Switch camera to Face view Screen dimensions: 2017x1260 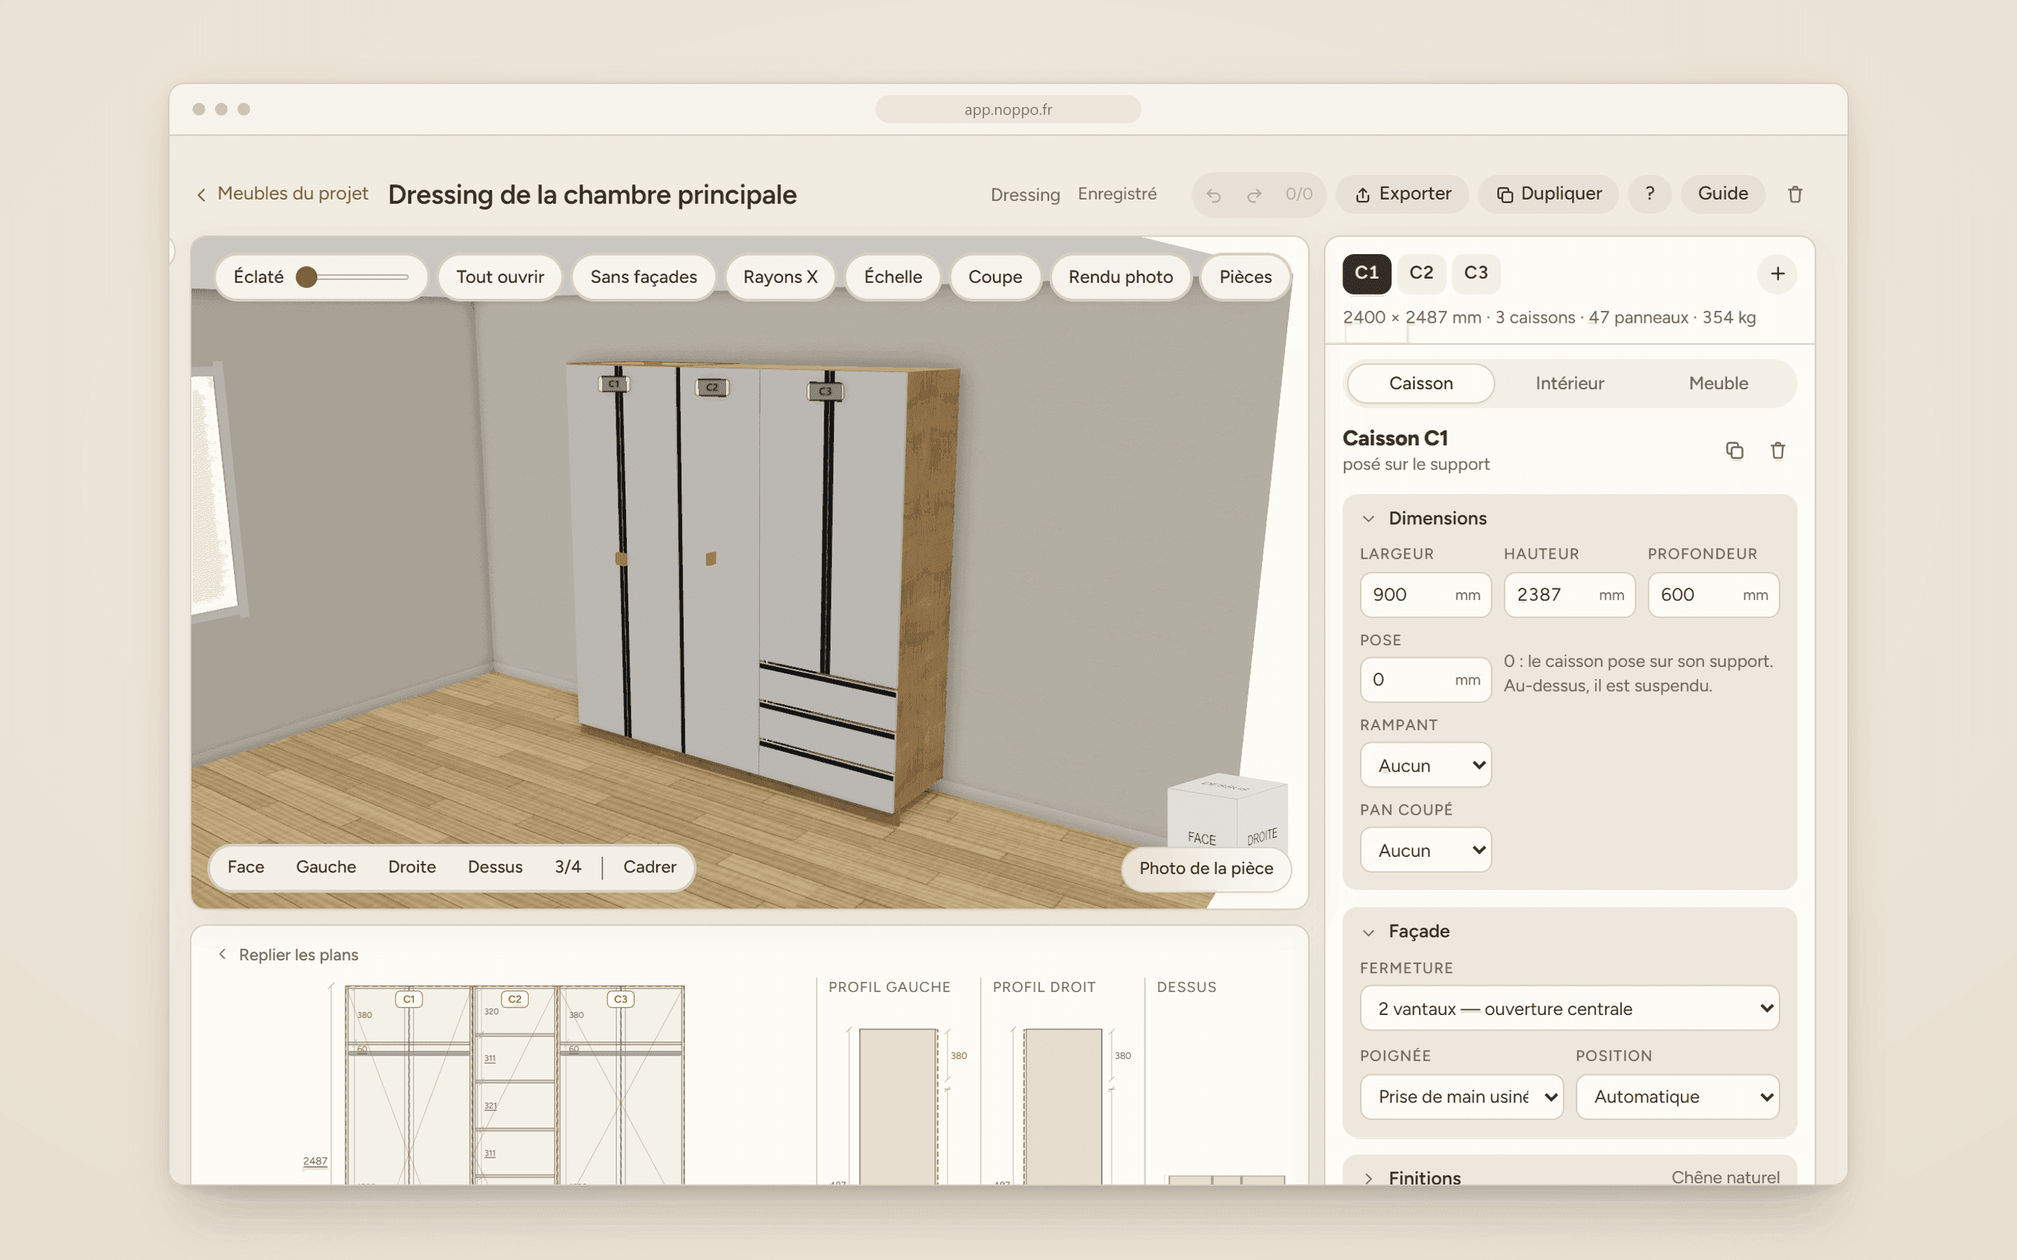[246, 867]
